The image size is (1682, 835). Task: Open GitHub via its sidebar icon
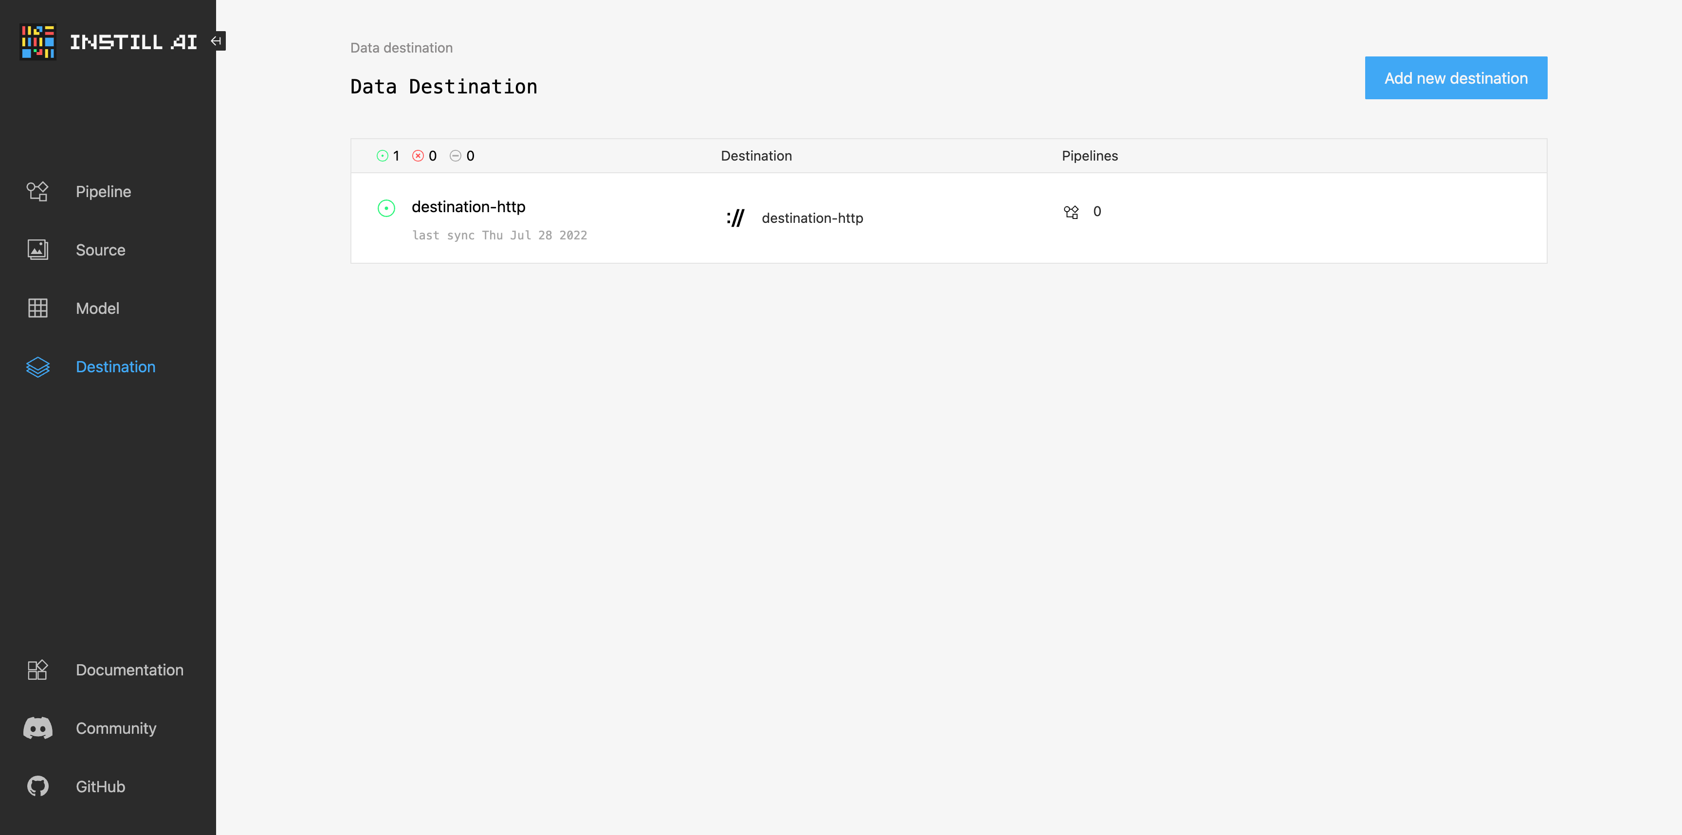pos(37,786)
